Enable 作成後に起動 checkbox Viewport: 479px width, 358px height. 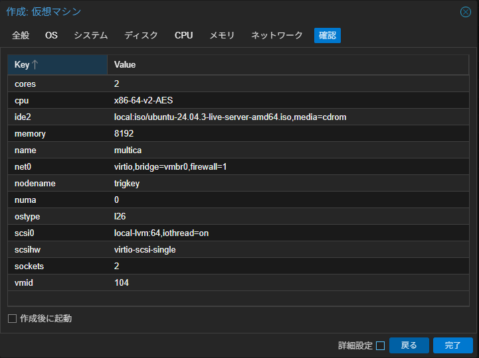pyautogui.click(x=12, y=319)
